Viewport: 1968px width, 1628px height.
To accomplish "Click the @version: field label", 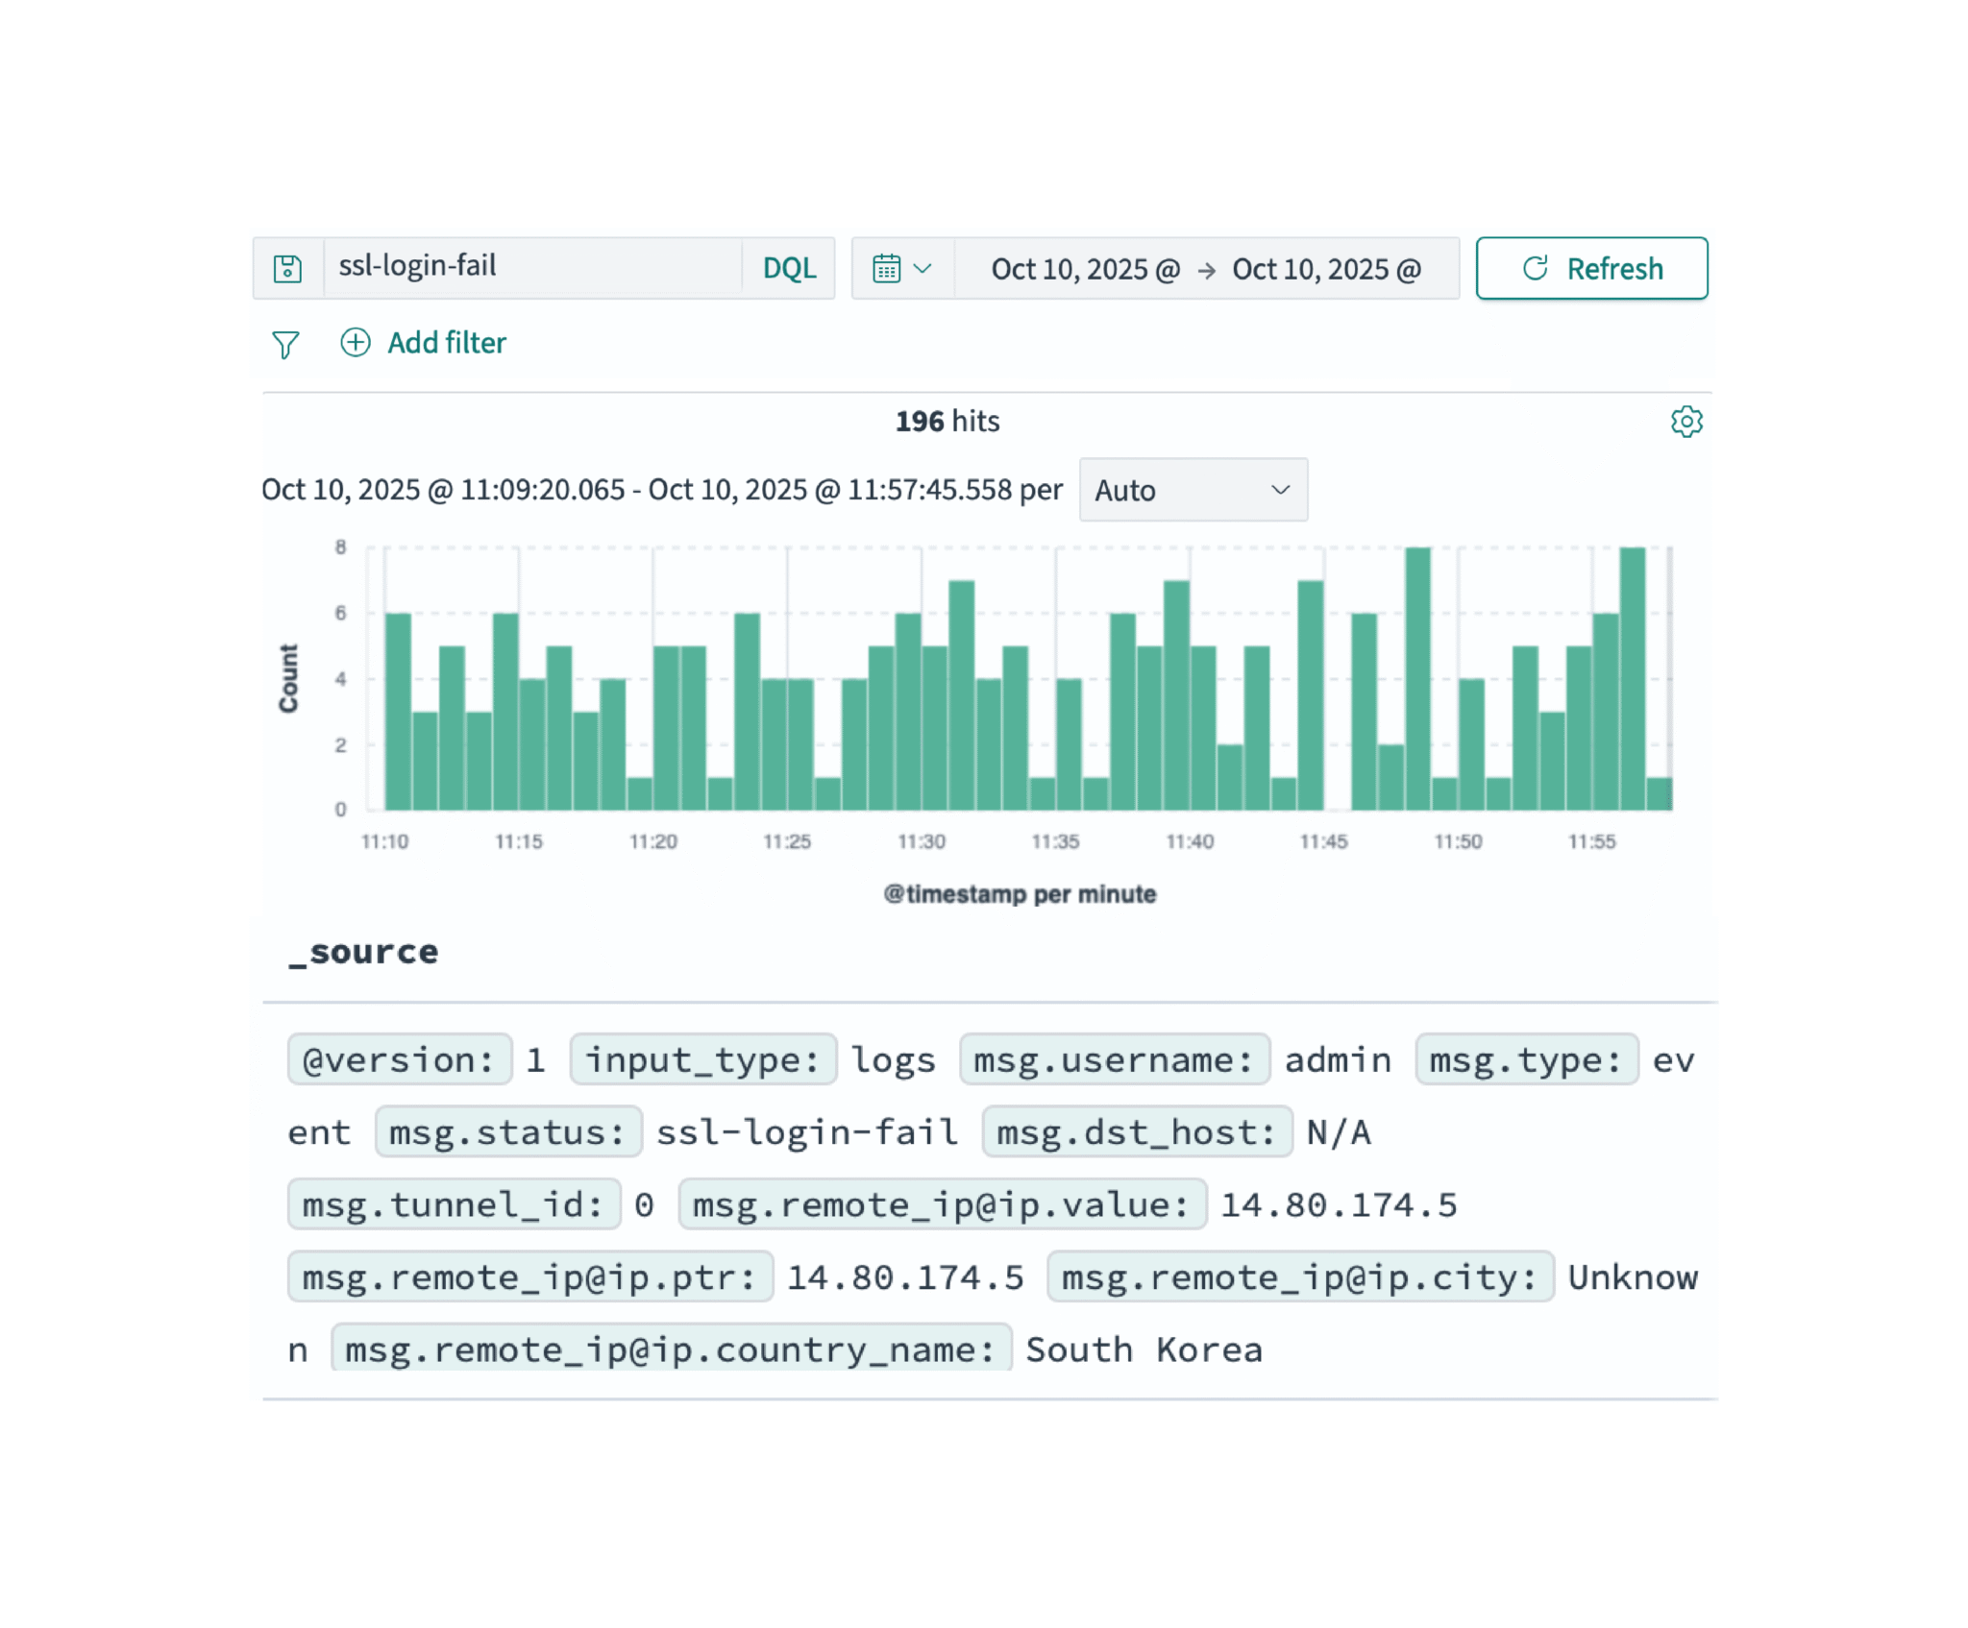I will tap(400, 1059).
